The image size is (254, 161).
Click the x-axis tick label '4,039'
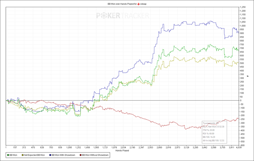coord(239,148)
